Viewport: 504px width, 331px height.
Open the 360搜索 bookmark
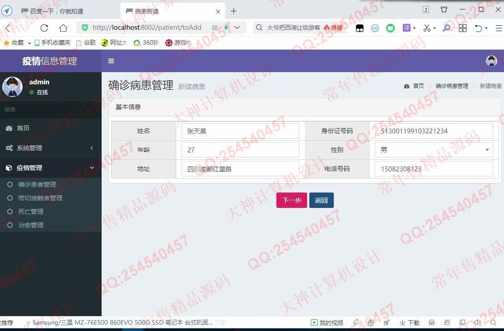click(x=146, y=42)
